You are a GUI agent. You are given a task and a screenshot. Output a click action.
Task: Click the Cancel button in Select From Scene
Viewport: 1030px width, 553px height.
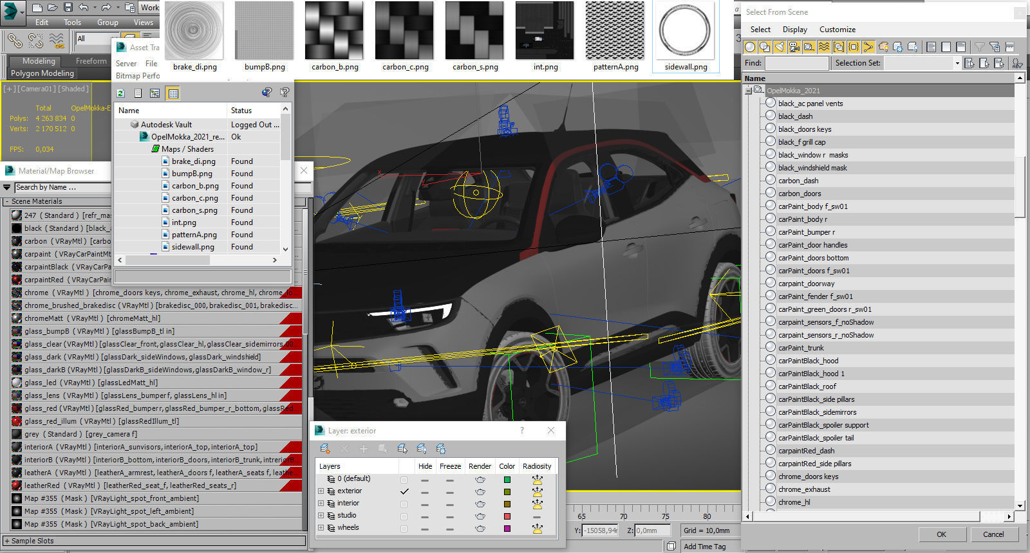click(x=993, y=534)
